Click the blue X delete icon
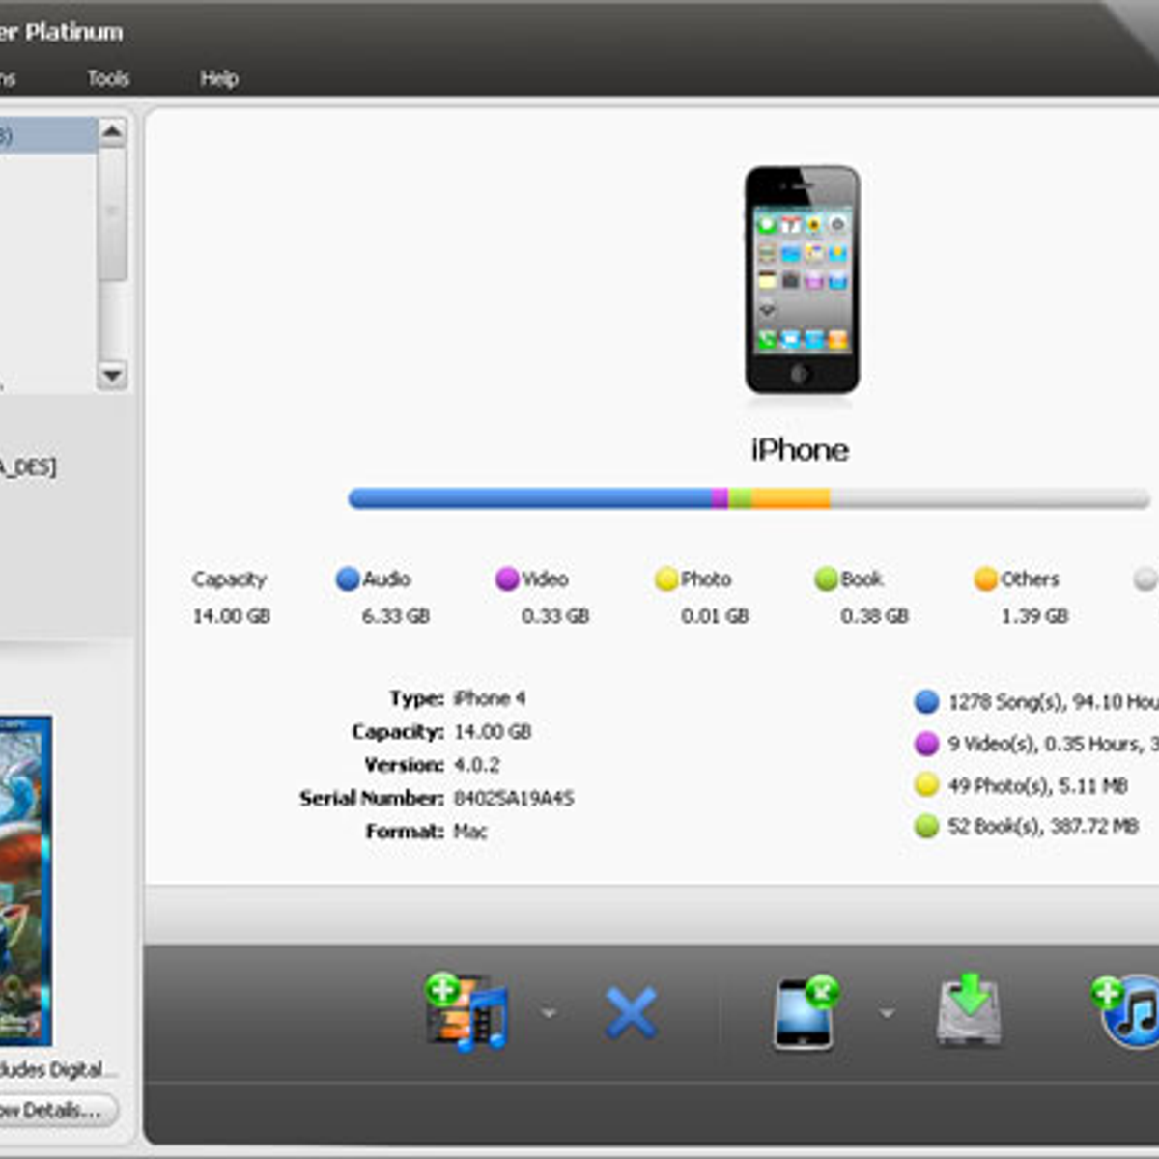Viewport: 1159px width, 1159px height. click(632, 1013)
